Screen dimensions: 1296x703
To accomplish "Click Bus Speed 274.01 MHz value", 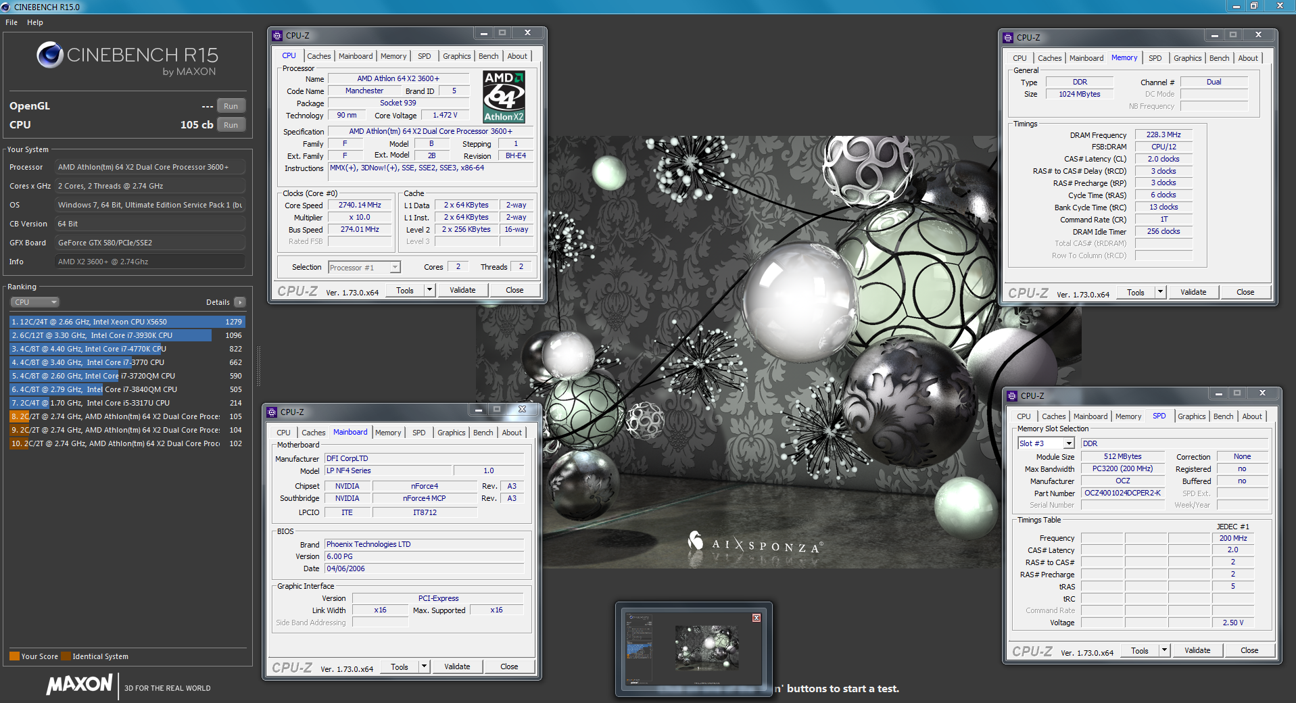I will [360, 230].
